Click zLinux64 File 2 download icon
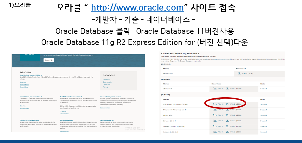The width and height of the screenshot is (302, 143). [227, 88]
